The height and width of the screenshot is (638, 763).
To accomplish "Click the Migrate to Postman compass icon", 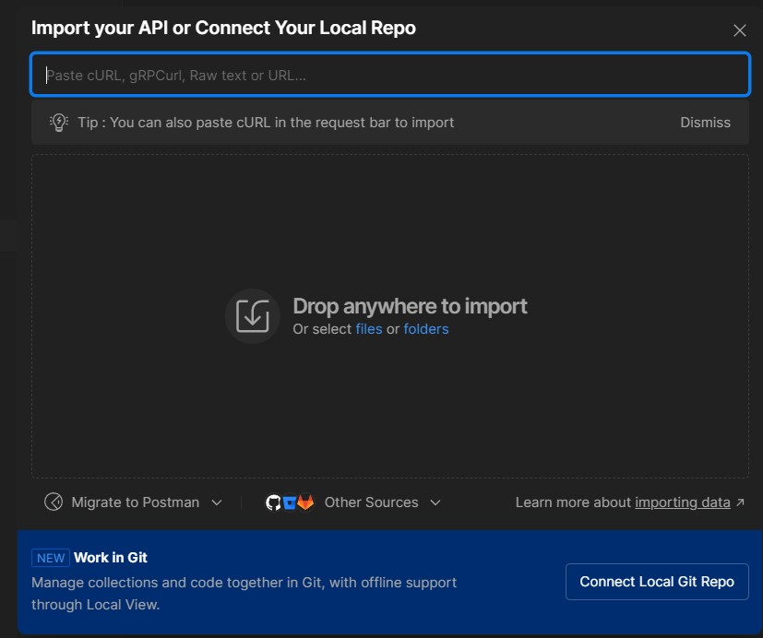I will pos(54,502).
